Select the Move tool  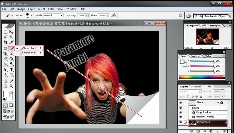(x=11, y=32)
